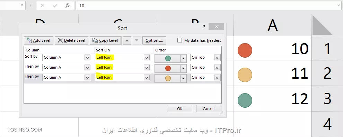Click the Copy Level button
Viewport: 343px width, 137px height.
coord(105,40)
